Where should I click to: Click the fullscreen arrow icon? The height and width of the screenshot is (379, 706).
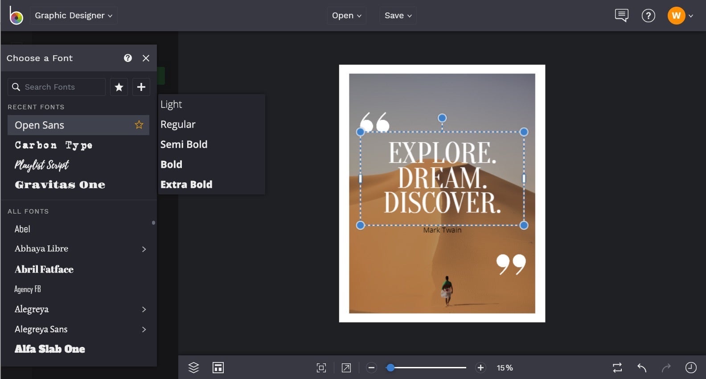346,368
